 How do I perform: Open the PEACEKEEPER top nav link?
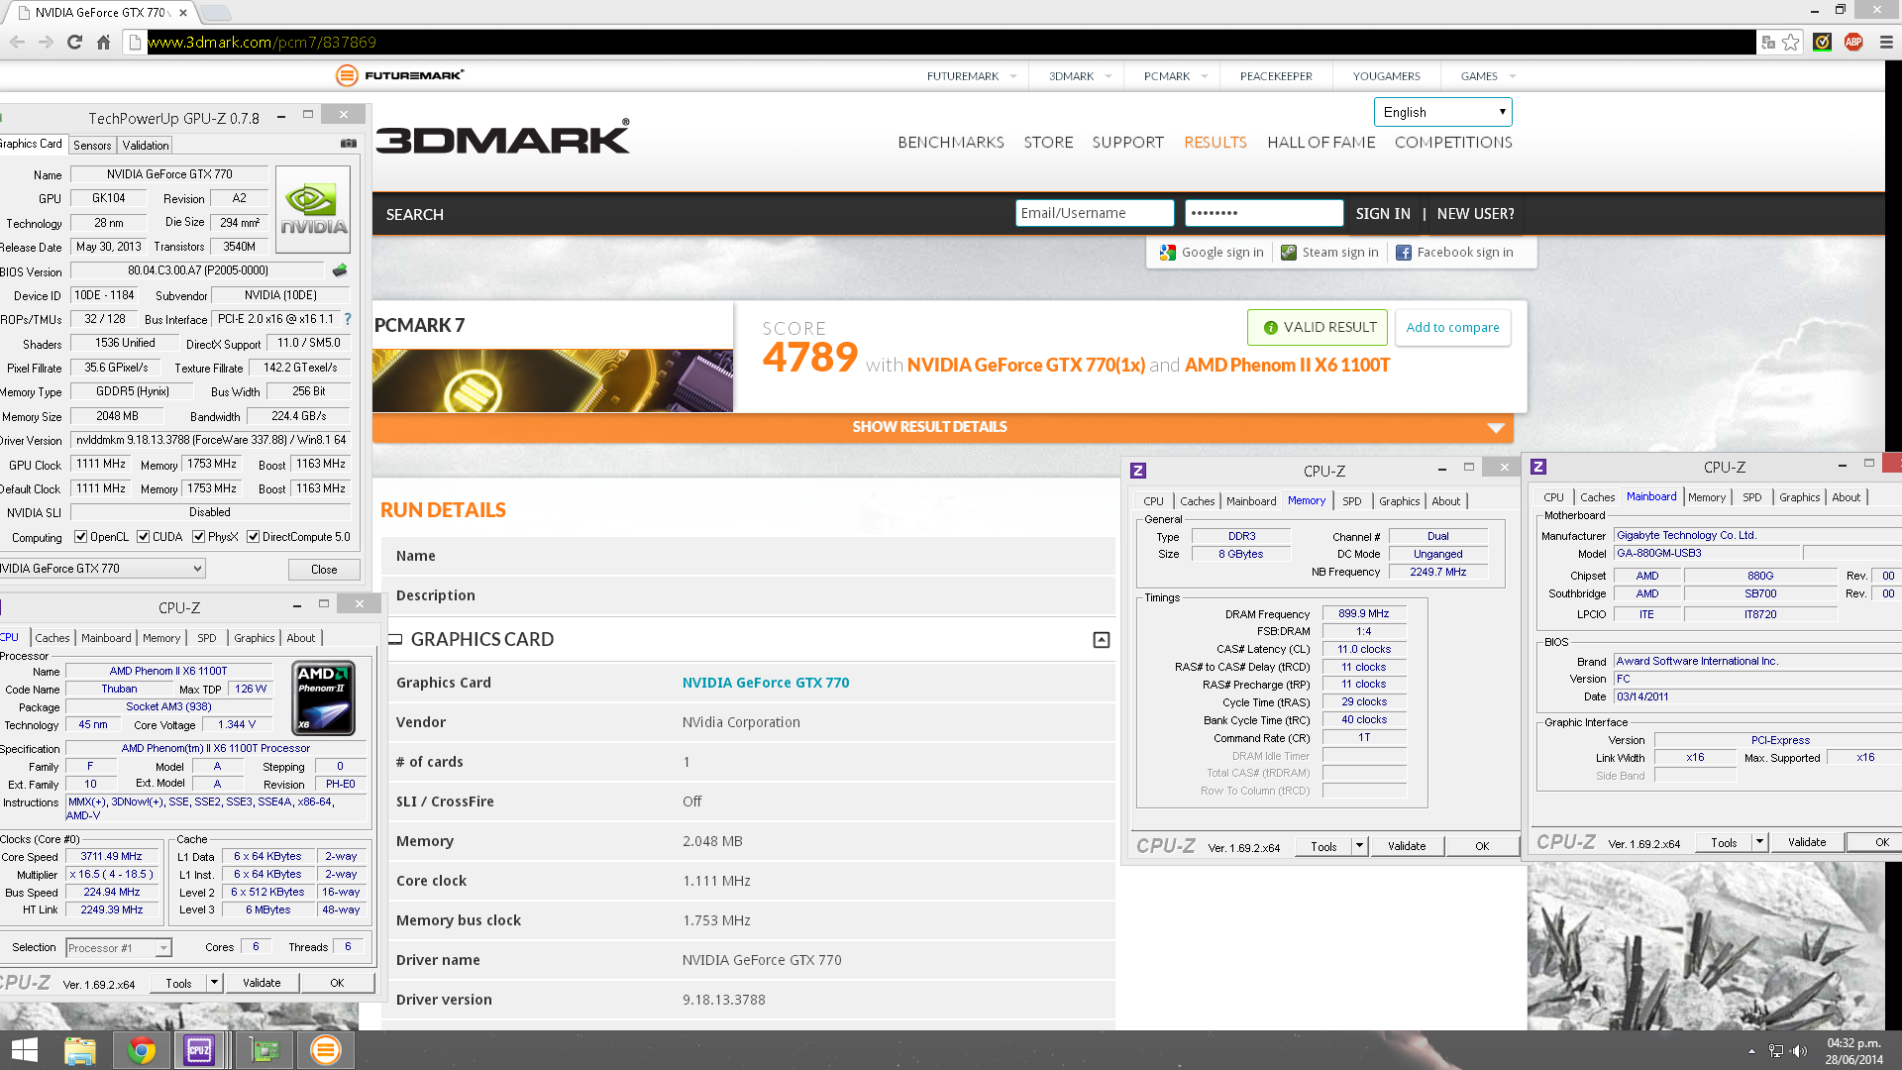1276,76
